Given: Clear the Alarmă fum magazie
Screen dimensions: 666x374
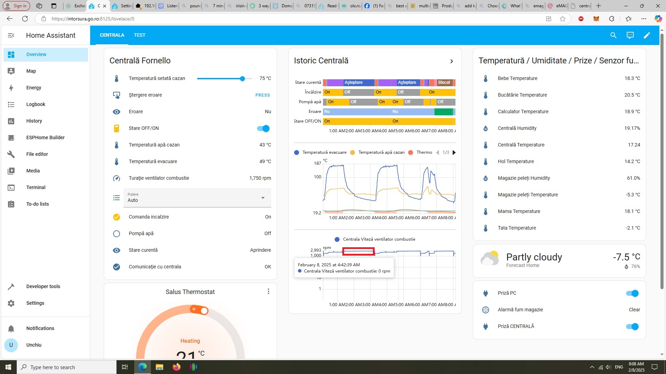Looking at the screenshot, I should point(634,310).
